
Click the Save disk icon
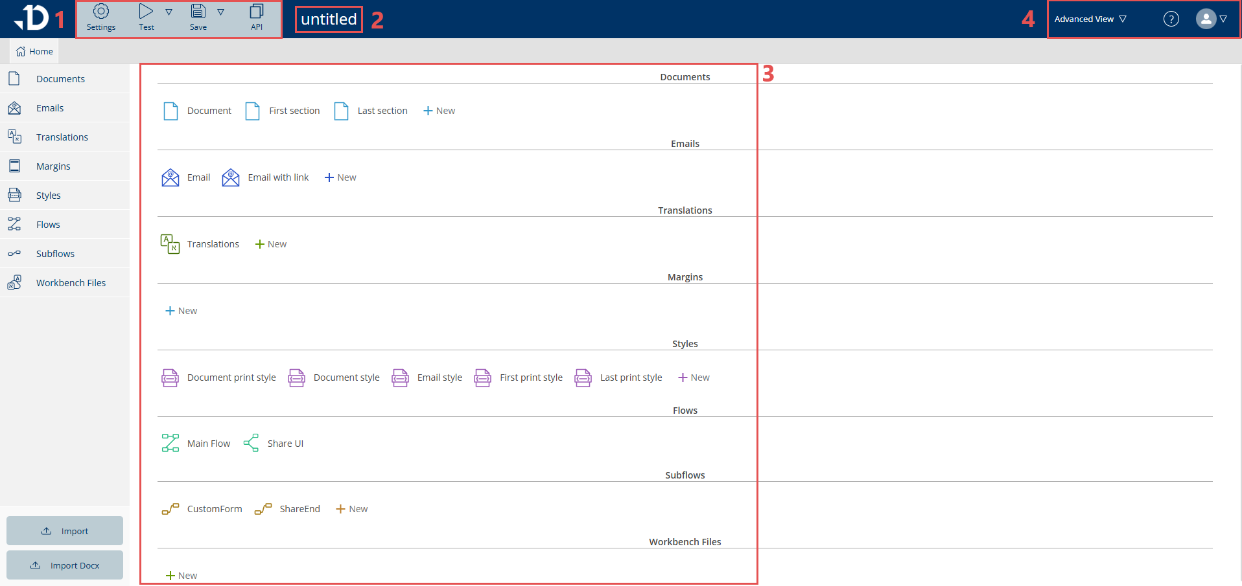tap(198, 12)
